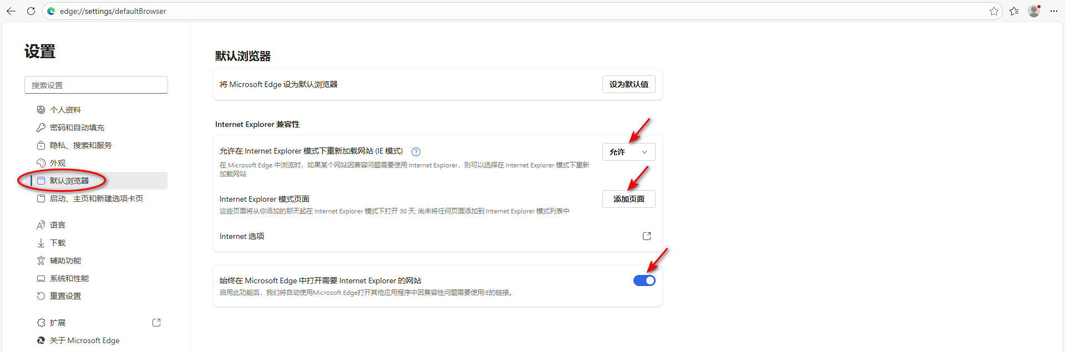Open 外观 settings page
The image size is (1065, 352).
[58, 163]
